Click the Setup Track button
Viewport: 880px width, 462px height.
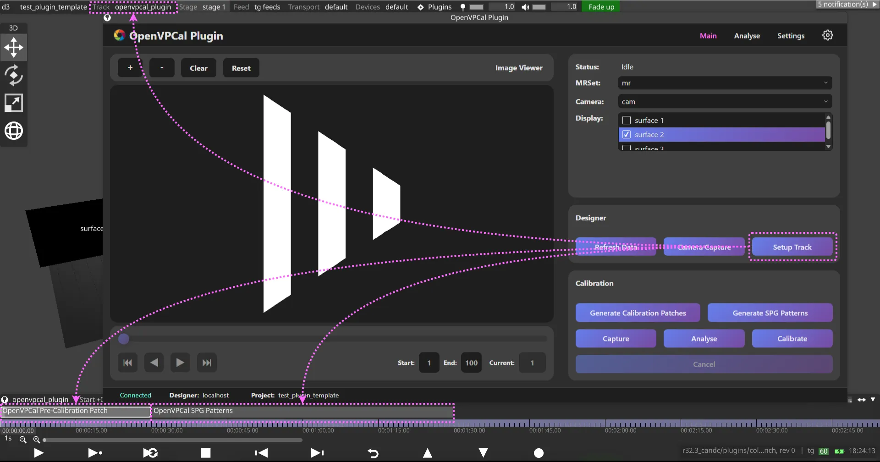(x=792, y=247)
